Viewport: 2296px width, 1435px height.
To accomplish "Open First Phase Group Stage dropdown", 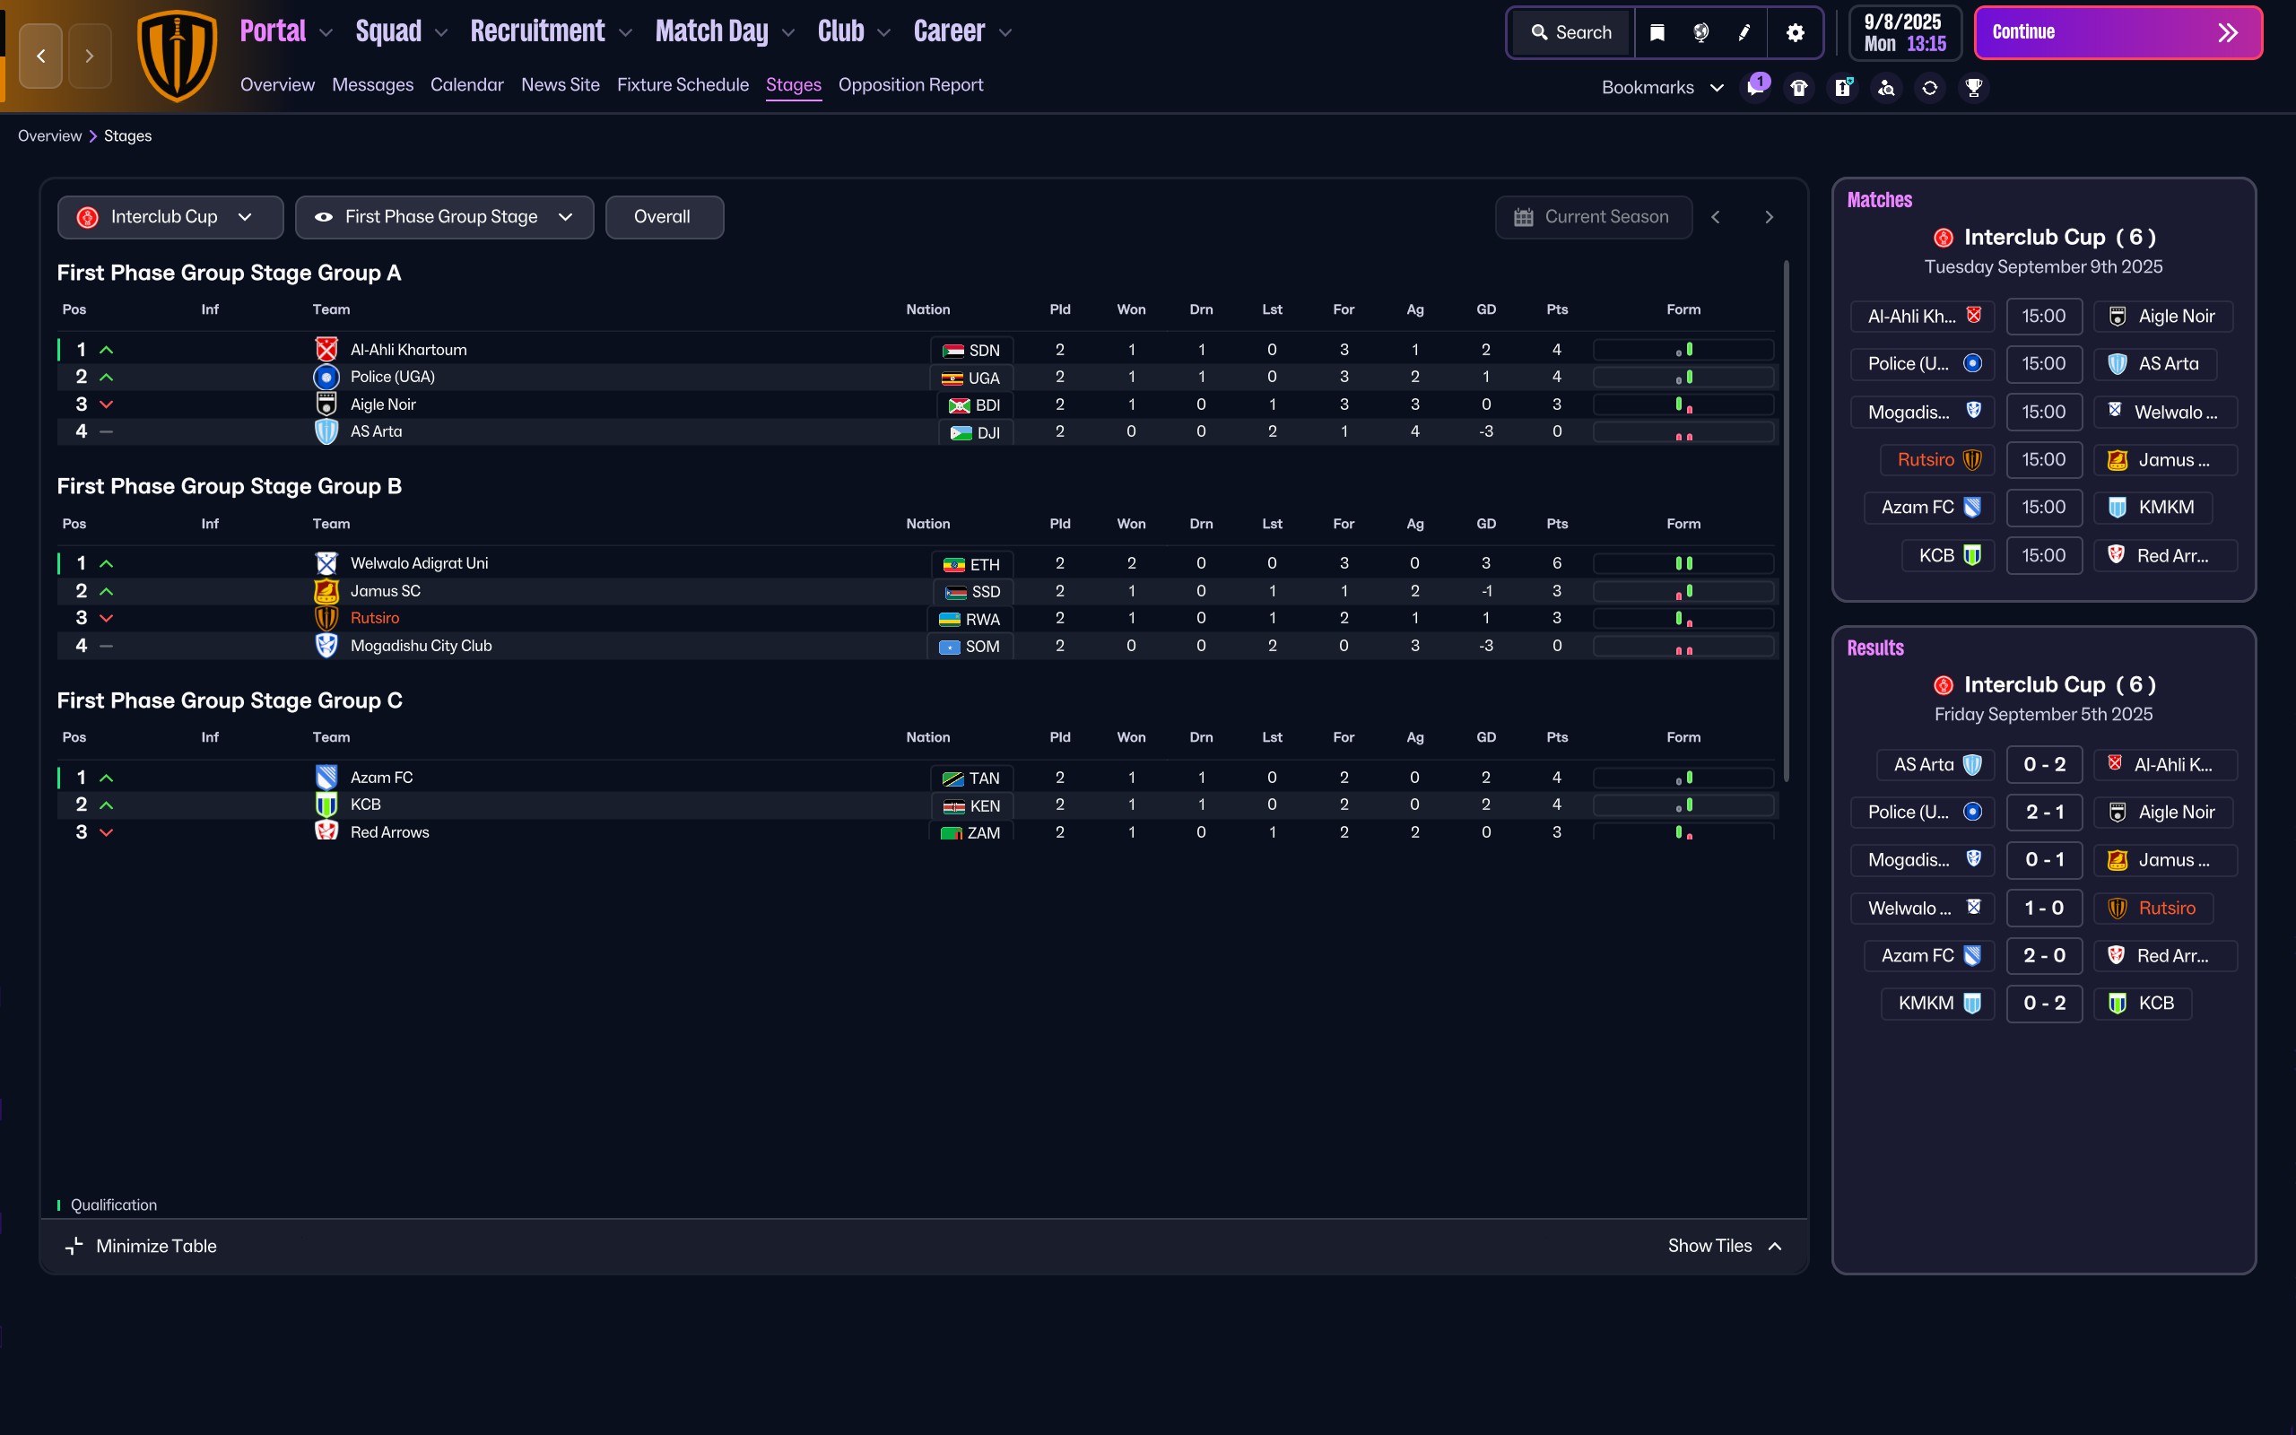I will point(444,217).
